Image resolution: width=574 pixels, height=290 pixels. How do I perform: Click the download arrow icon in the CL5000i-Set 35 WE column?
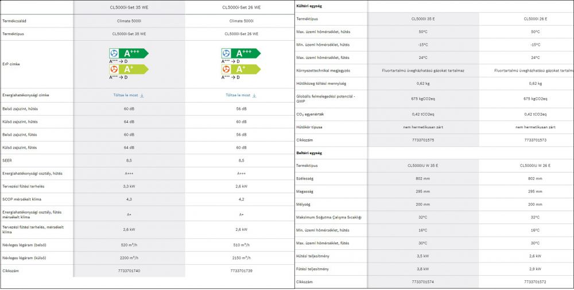pos(142,96)
